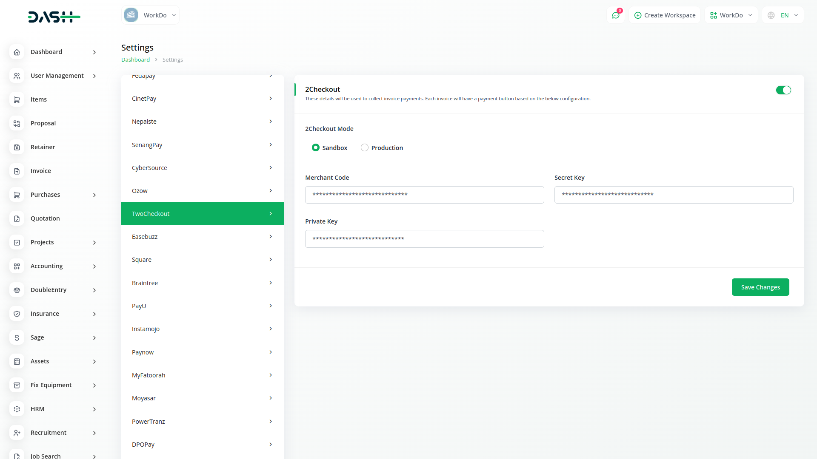The image size is (817, 459).
Task: Expand the Dashboard menu chevron
Action: (x=94, y=52)
